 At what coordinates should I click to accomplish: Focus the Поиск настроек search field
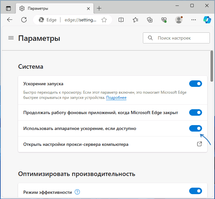176,38
